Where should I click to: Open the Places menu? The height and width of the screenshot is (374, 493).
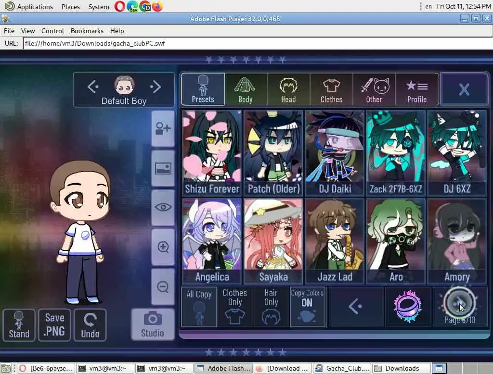coord(71,7)
